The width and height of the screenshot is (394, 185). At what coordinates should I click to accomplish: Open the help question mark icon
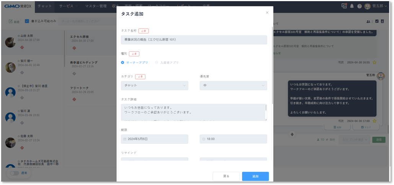tap(359, 6)
